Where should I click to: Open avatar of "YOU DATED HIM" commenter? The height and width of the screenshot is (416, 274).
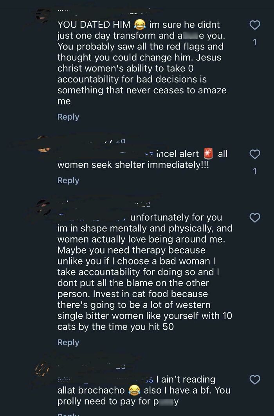[x=43, y=15]
